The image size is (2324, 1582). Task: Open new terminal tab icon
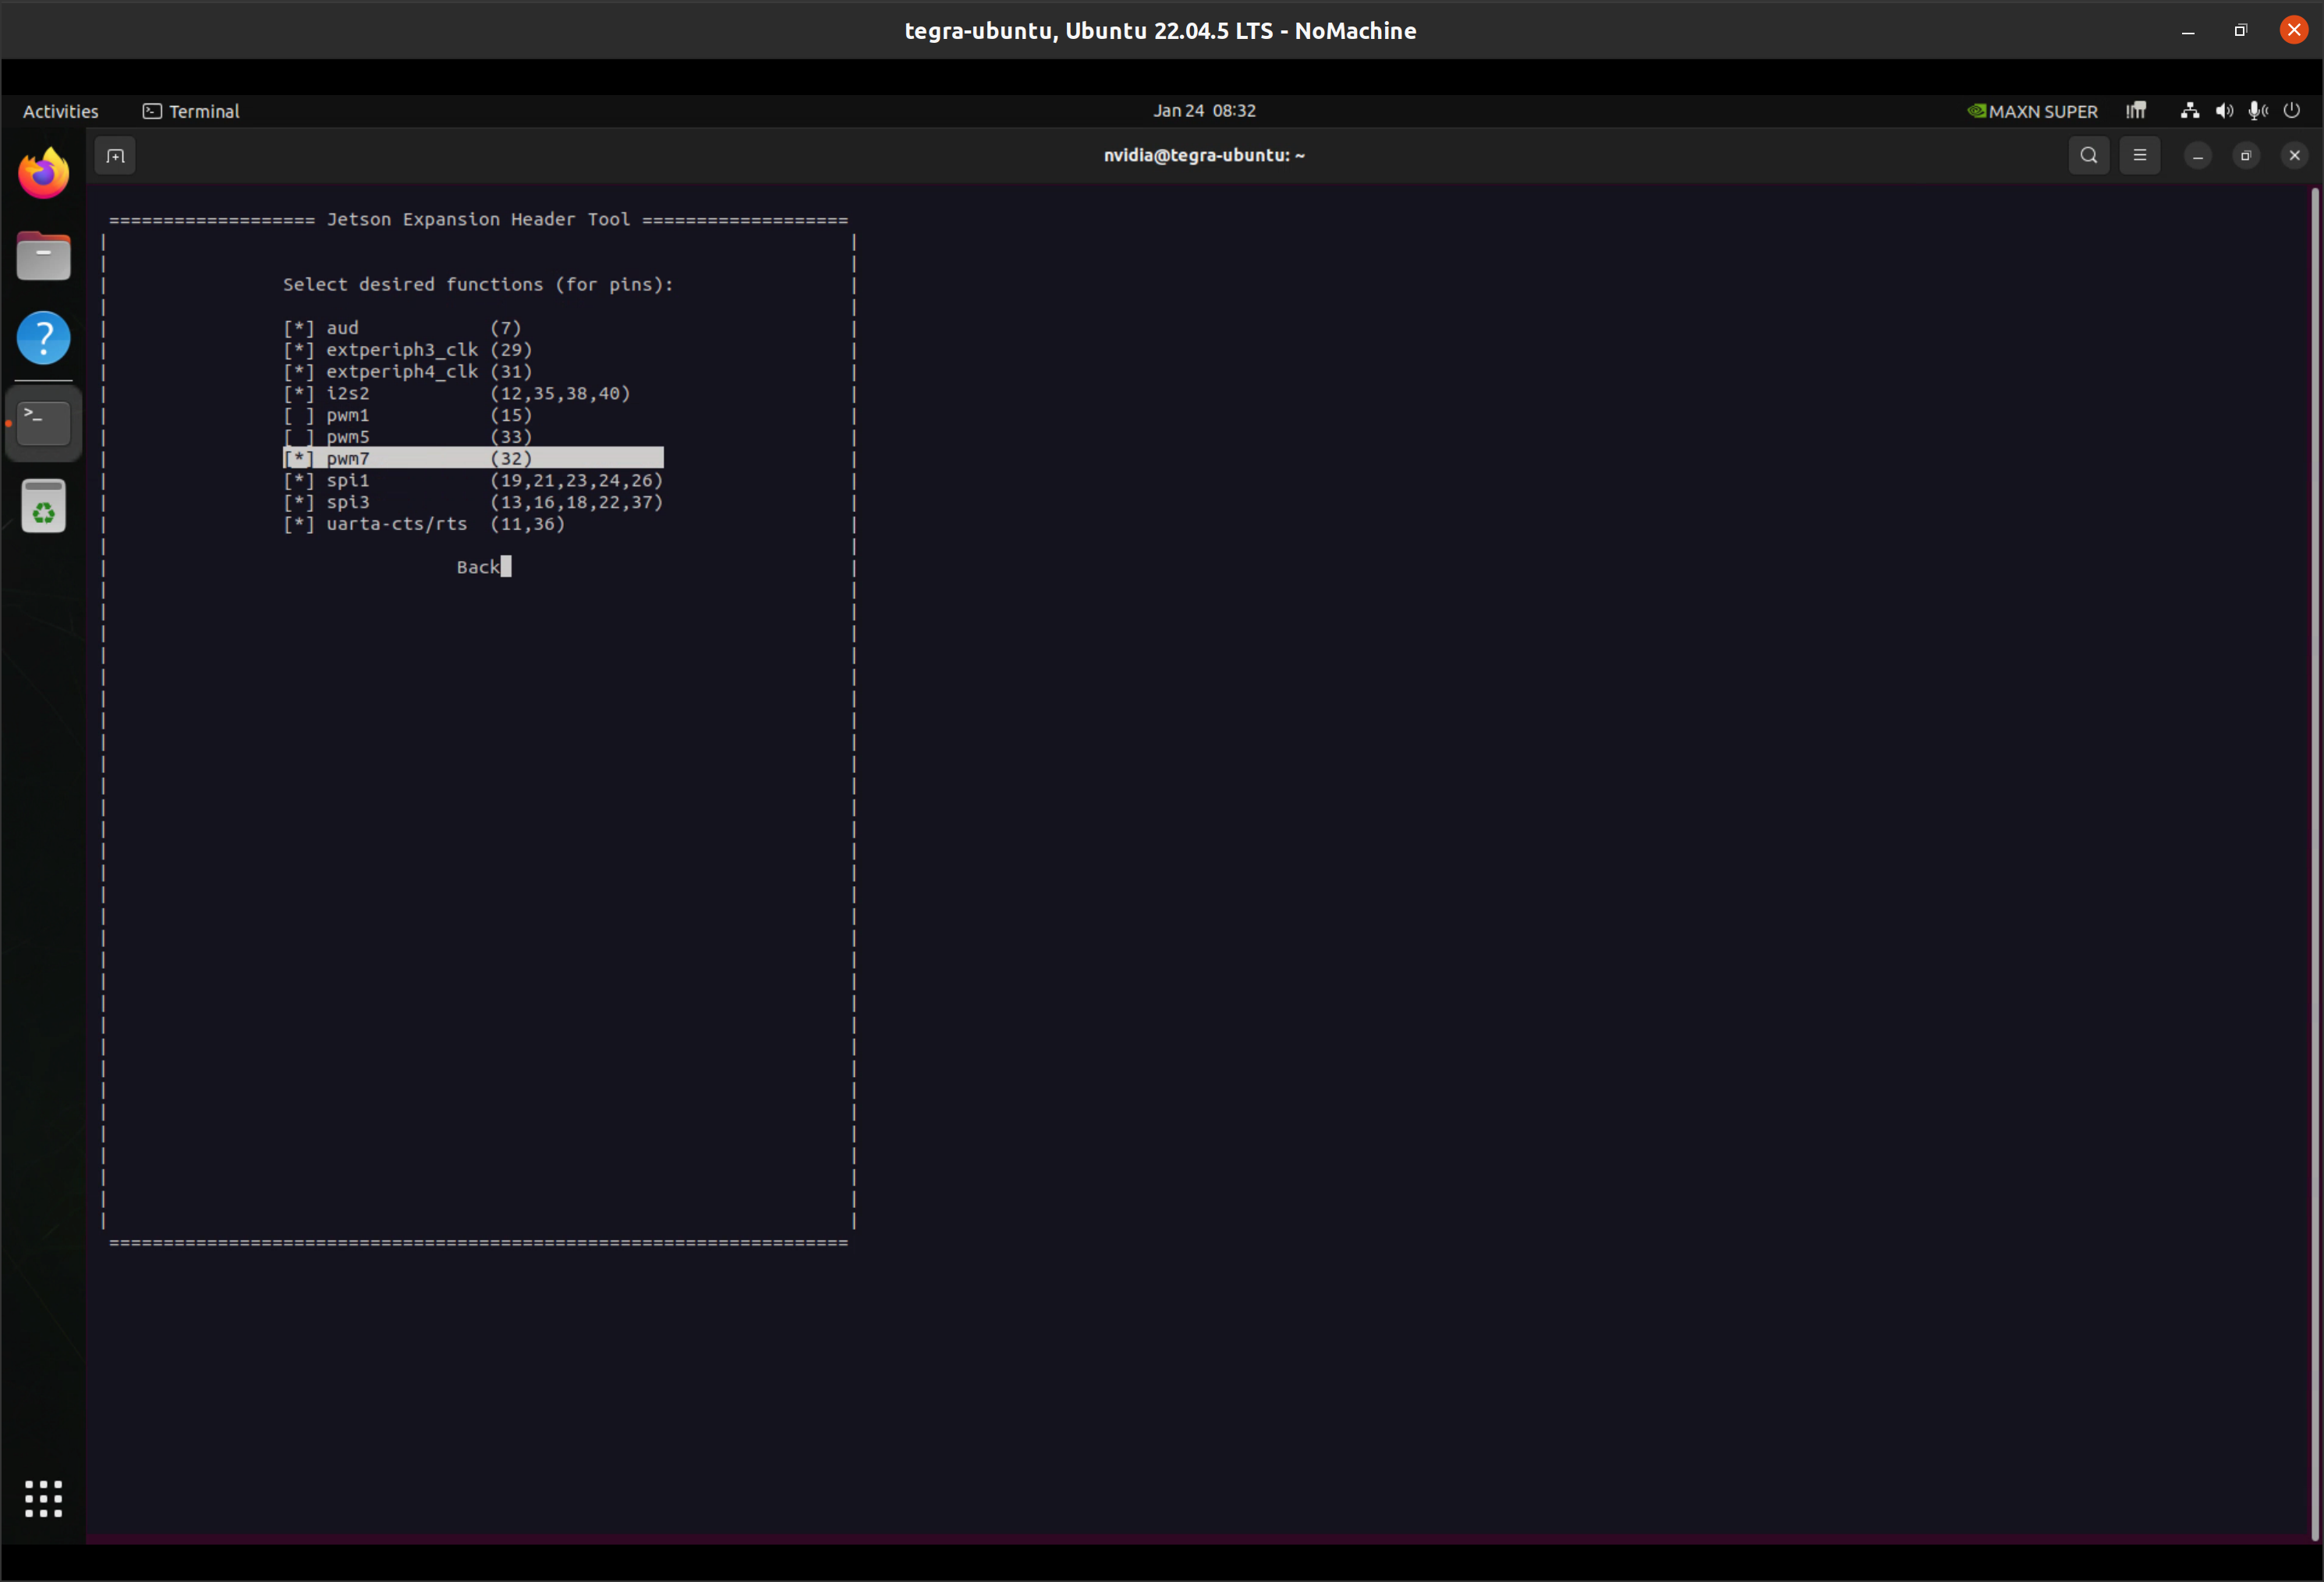click(115, 156)
